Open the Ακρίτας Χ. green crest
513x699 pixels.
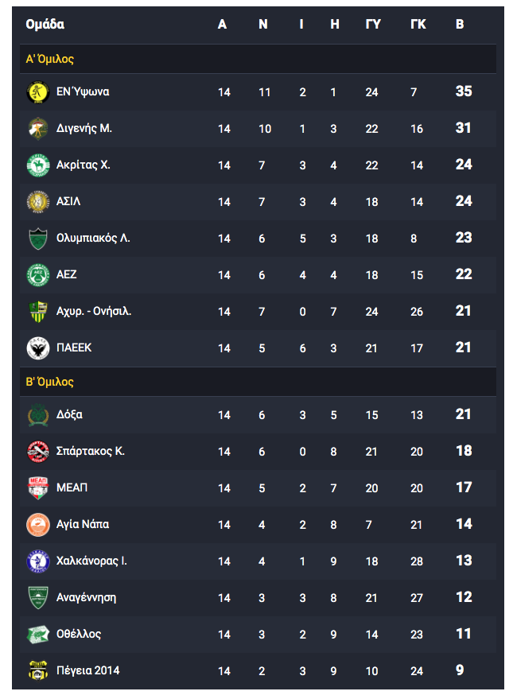(x=38, y=165)
